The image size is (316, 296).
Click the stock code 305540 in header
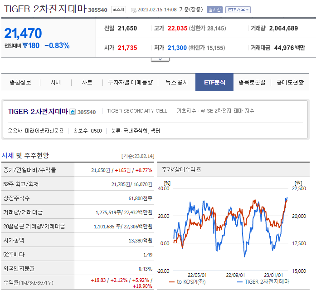click(97, 10)
